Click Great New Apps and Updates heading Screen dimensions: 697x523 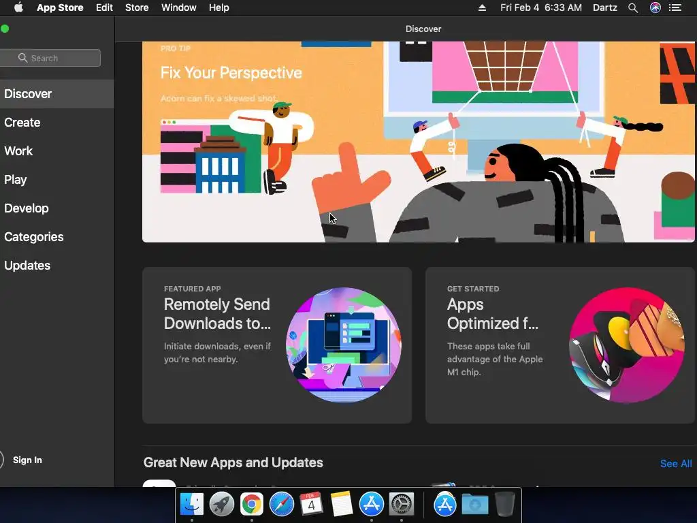click(233, 462)
